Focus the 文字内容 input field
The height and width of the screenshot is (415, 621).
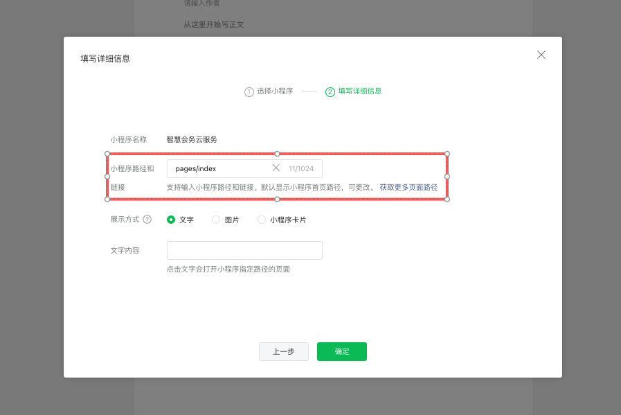(x=244, y=250)
